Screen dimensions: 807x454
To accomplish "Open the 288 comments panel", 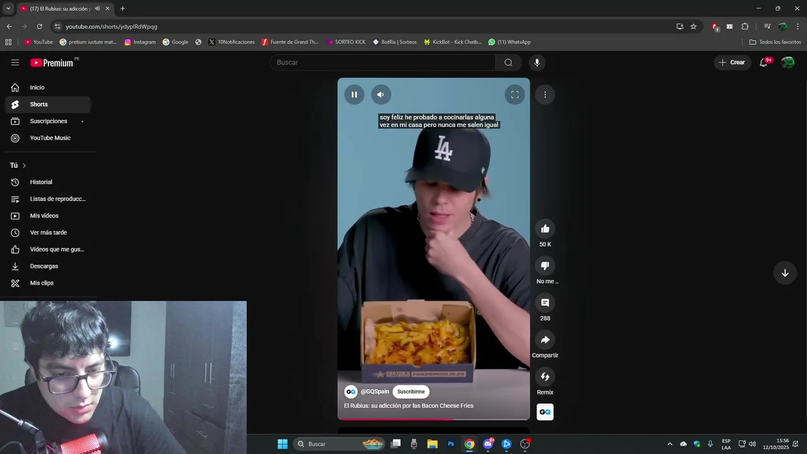I will 545,303.
